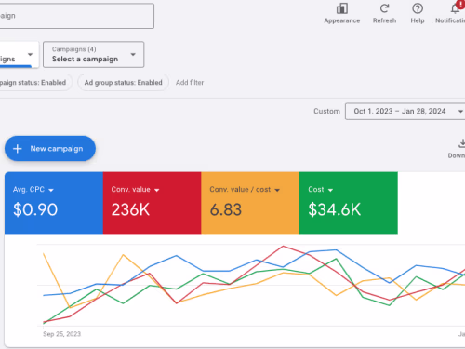Expand the Select a campaign dropdown
Image resolution: width=465 pixels, height=349 pixels.
coord(93,54)
